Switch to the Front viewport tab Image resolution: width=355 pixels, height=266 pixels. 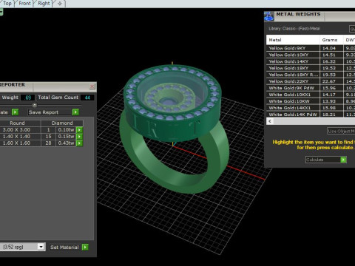point(24,4)
